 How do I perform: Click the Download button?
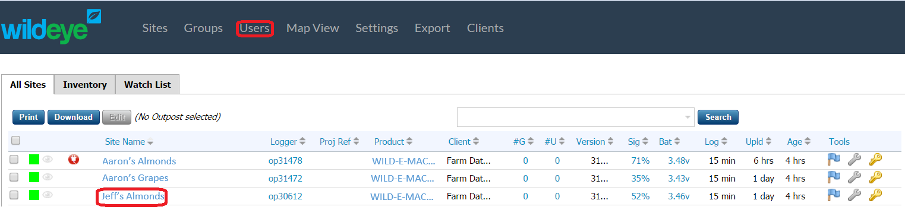[74, 117]
